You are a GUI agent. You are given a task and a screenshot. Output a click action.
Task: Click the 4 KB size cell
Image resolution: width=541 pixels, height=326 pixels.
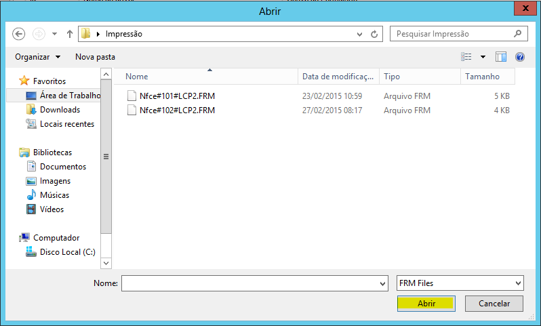502,110
